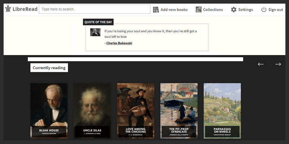
Task: Focus the 'Type here to search..' field
Action: click(95, 9)
